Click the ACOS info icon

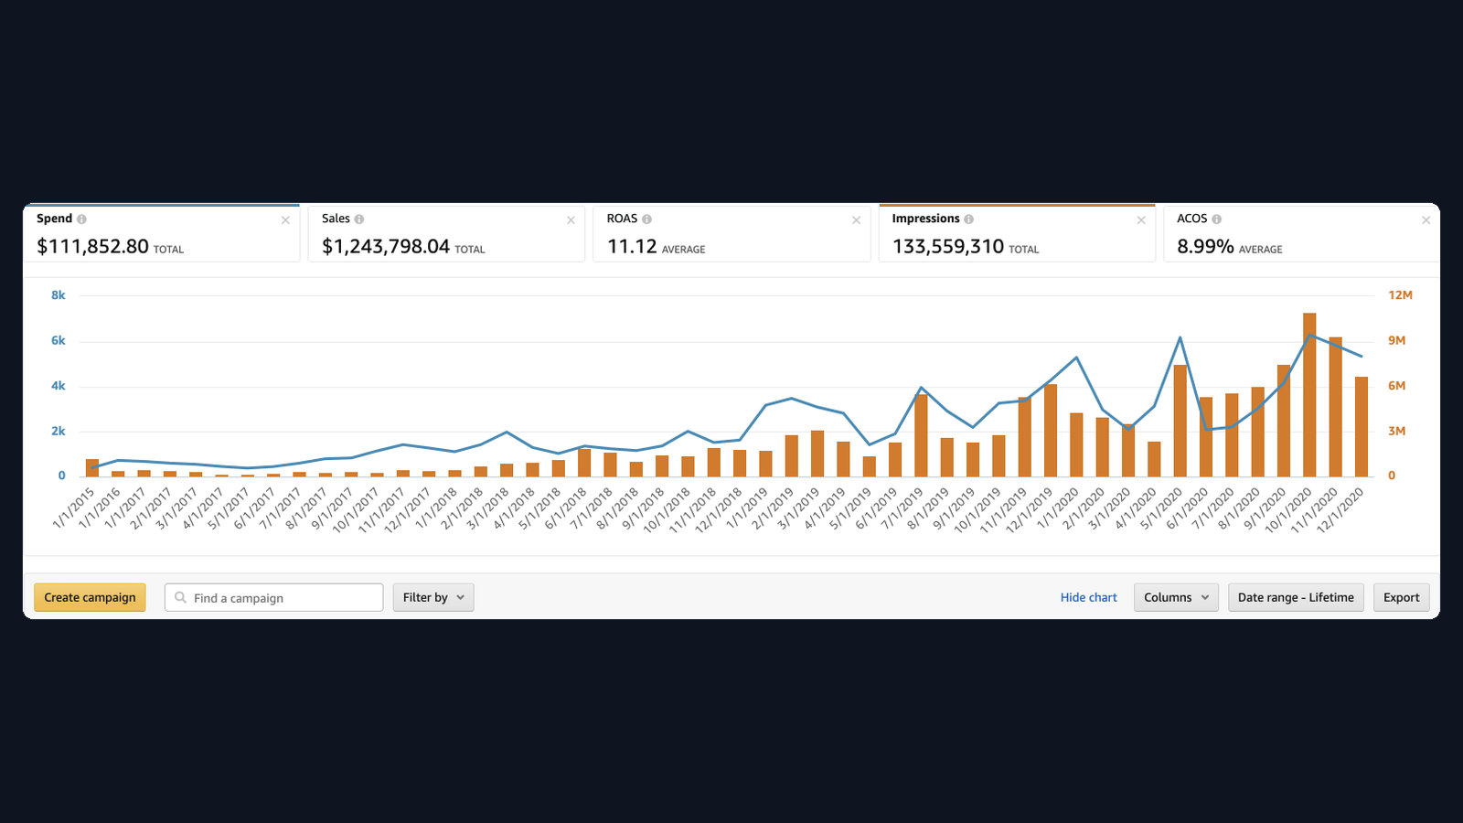tap(1216, 219)
